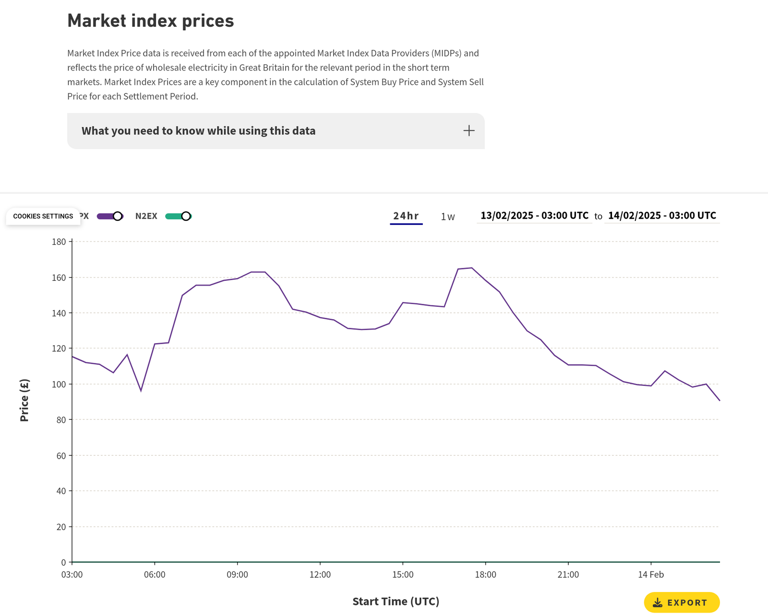Screen dimensions: 768x614
Task: Click the 'Start Time (UTC)' axis title
Action: [396, 602]
